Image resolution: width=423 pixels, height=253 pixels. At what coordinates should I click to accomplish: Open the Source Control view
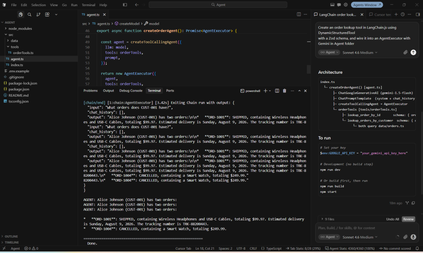38,14
